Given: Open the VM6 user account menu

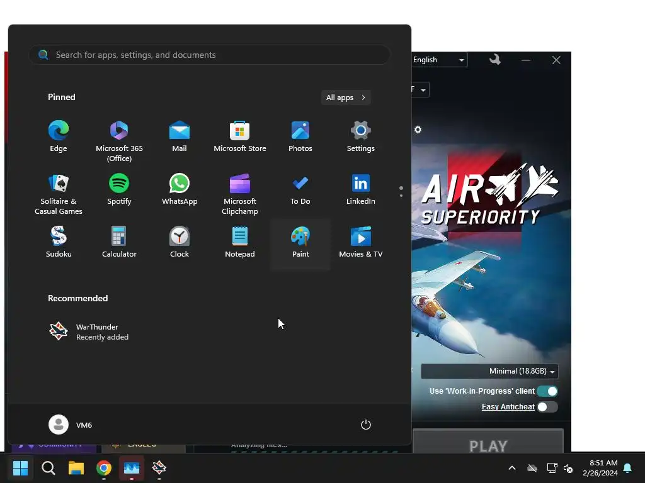Looking at the screenshot, I should 71,425.
